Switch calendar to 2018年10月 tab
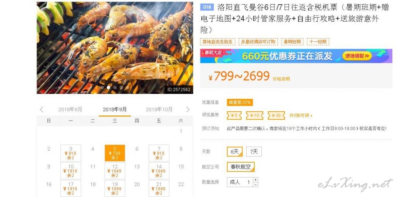 tap(159, 109)
